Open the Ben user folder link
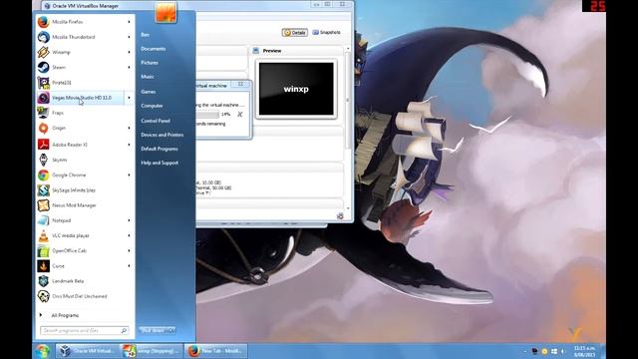The height and width of the screenshot is (359, 638). (x=145, y=35)
